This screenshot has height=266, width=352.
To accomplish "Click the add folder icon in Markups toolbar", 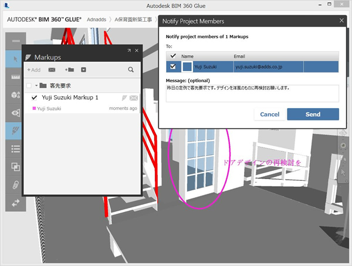I will tap(69, 70).
